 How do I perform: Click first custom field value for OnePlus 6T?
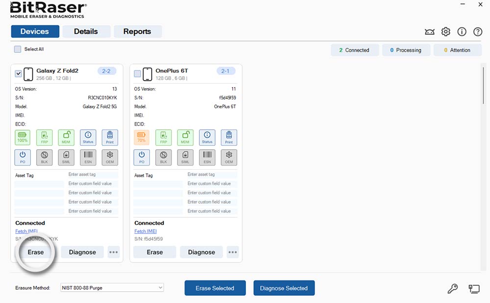[x=212, y=184]
